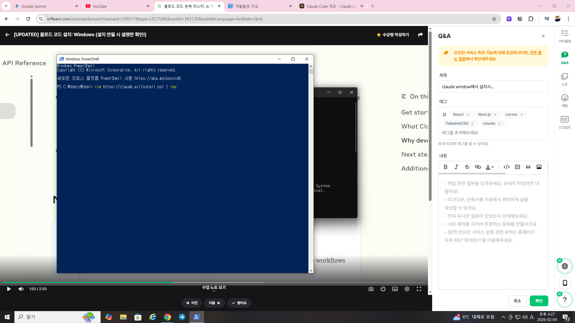The width and height of the screenshot is (575, 323).
Task: Click the Italic formatting icon
Action: [456, 167]
